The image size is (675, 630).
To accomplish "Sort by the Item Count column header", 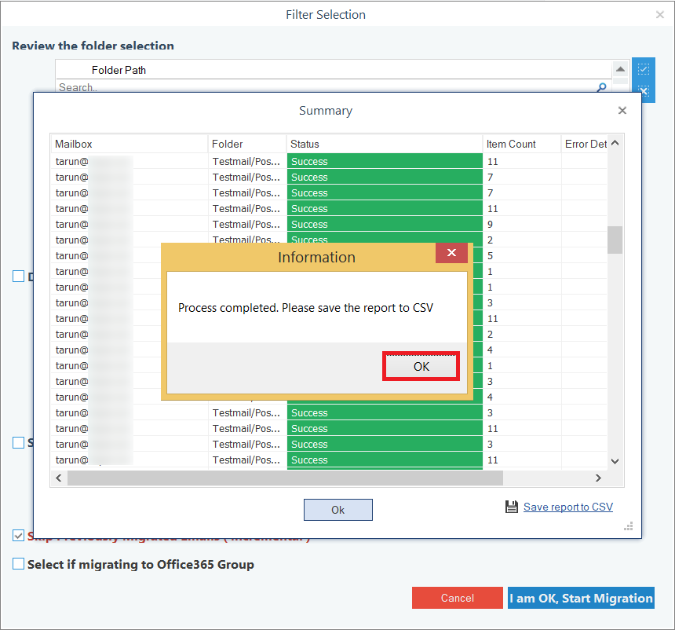I will 522,144.
